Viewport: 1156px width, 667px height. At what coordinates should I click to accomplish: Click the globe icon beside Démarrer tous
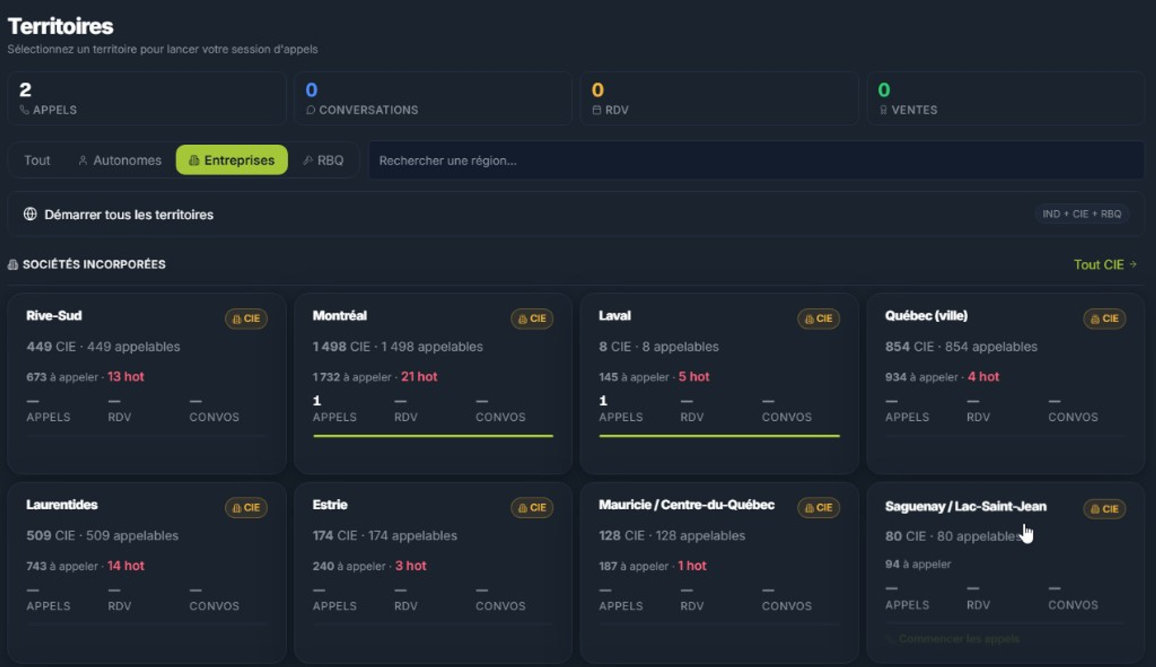tap(30, 214)
